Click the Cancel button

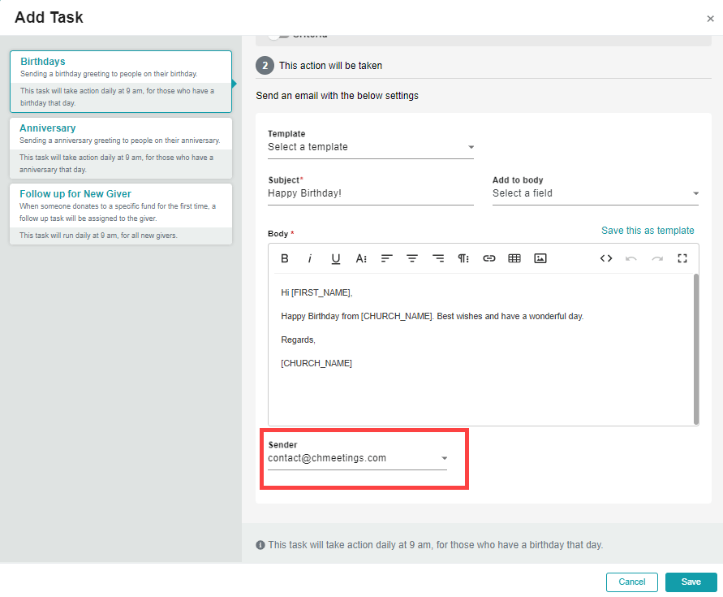[631, 582]
